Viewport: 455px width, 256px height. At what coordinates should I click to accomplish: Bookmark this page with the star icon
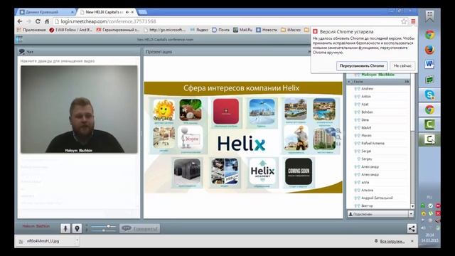[404, 21]
